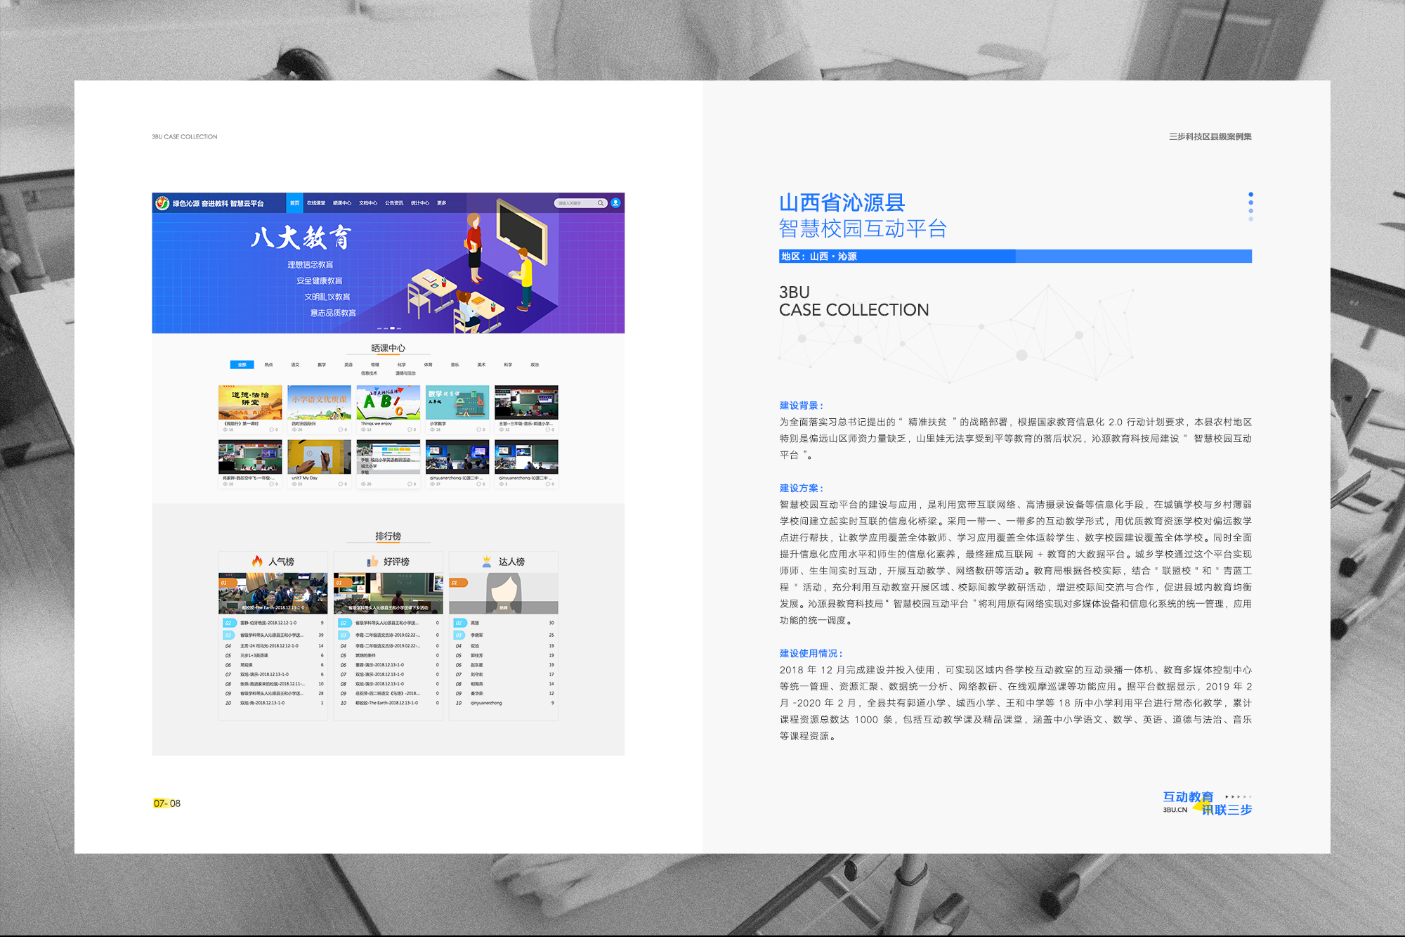Viewport: 1405px width, 937px height.
Task: Click the crowned user icon beside 达人榜
Action: (x=487, y=561)
